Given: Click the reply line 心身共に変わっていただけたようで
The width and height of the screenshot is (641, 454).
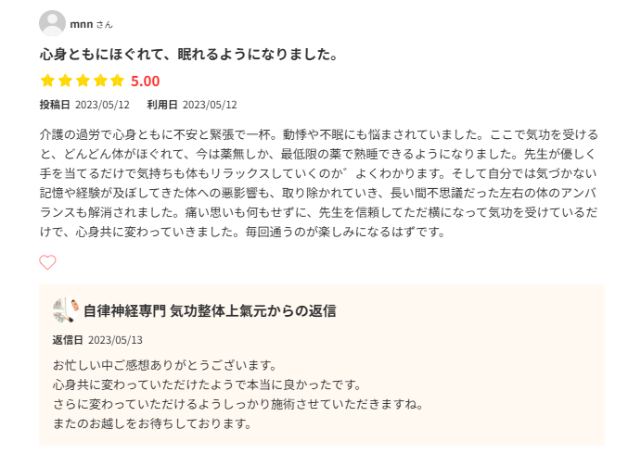Looking at the screenshot, I should (207, 385).
